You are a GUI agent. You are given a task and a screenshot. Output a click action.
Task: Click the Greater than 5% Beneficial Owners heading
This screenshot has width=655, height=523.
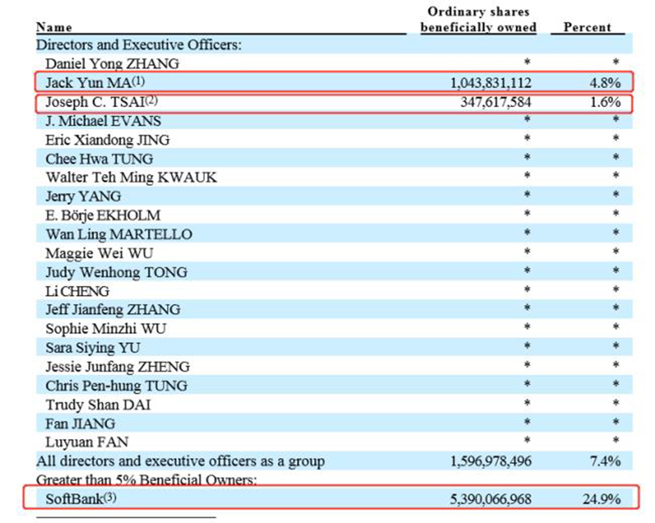pos(146,480)
